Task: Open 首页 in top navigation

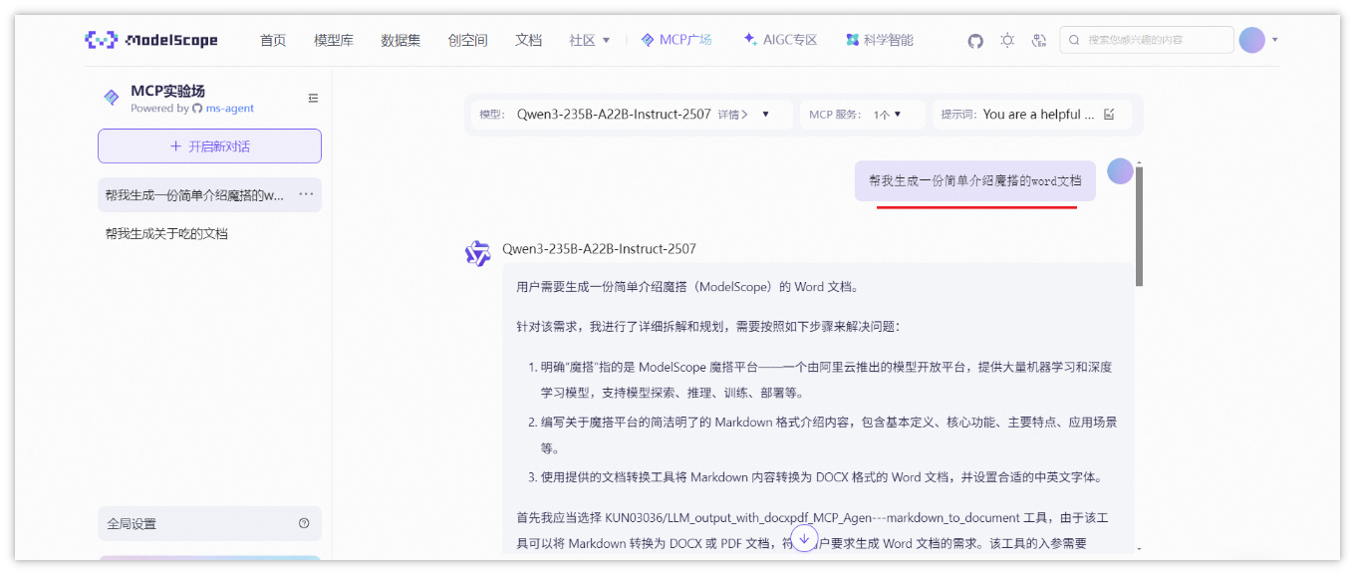Action: point(273,41)
